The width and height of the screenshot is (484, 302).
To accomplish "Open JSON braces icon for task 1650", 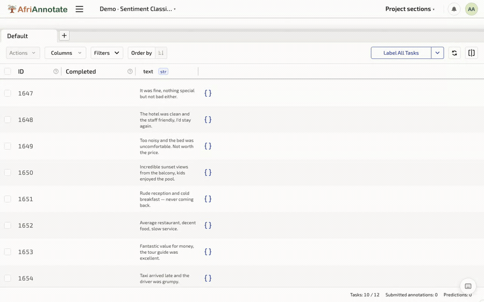I will click(208, 172).
